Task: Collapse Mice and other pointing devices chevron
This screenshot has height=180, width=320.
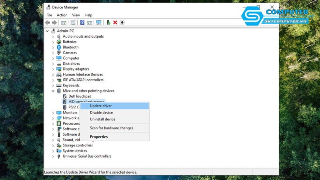Action: click(x=53, y=91)
